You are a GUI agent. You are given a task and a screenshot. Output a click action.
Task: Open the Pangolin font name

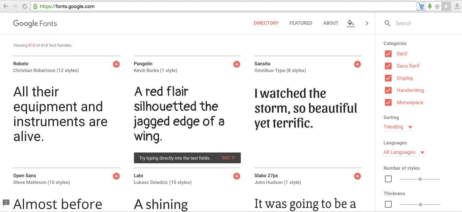coord(143,64)
